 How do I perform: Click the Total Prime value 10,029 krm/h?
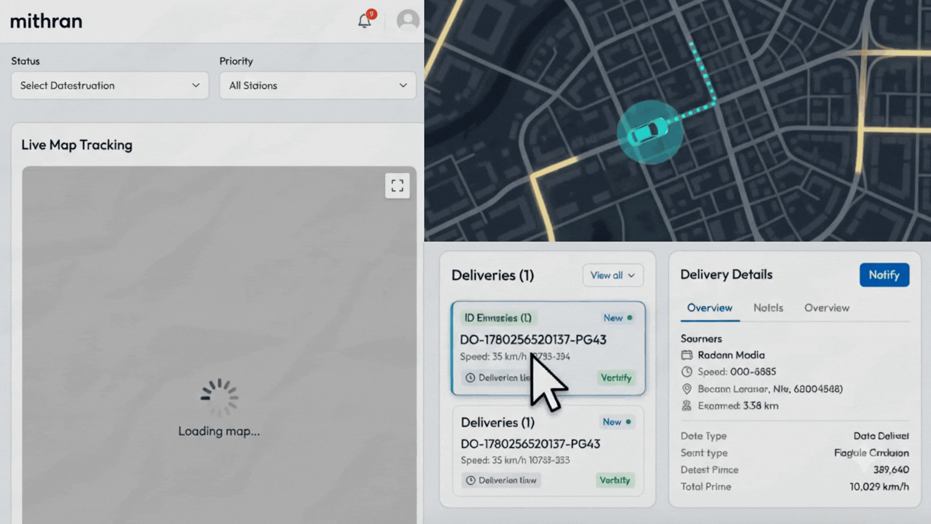point(879,487)
